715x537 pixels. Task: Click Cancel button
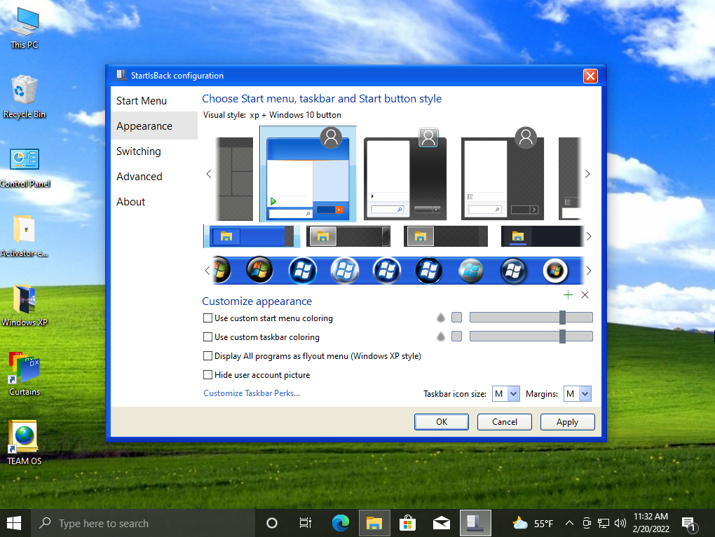(x=504, y=421)
